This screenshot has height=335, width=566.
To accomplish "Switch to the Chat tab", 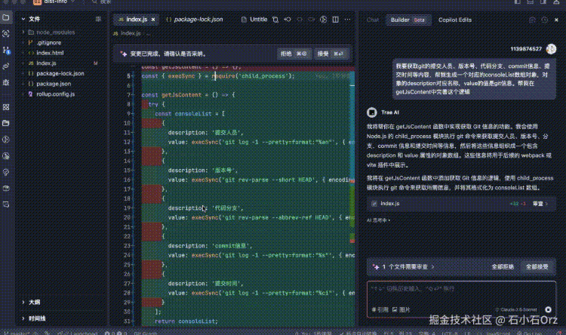I will [x=373, y=20].
